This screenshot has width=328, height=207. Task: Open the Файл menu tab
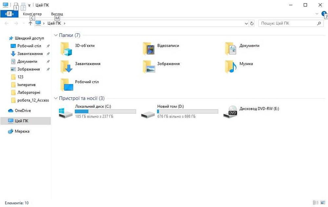[x=9, y=14]
